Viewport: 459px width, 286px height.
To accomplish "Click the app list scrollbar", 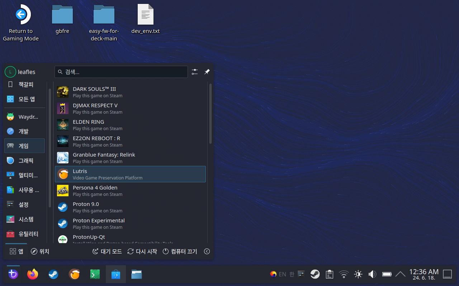I will (210, 114).
